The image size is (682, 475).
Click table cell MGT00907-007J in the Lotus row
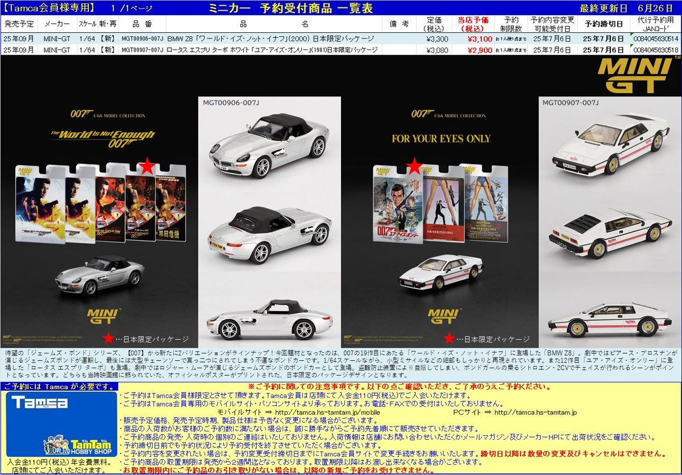point(143,50)
